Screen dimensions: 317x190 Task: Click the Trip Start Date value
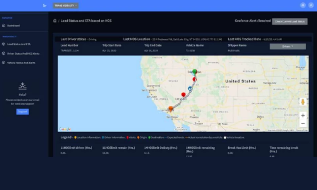pos(109,51)
